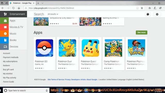
Task: Select the Pokémon - Google Play tab
Action: [x=22, y=3]
